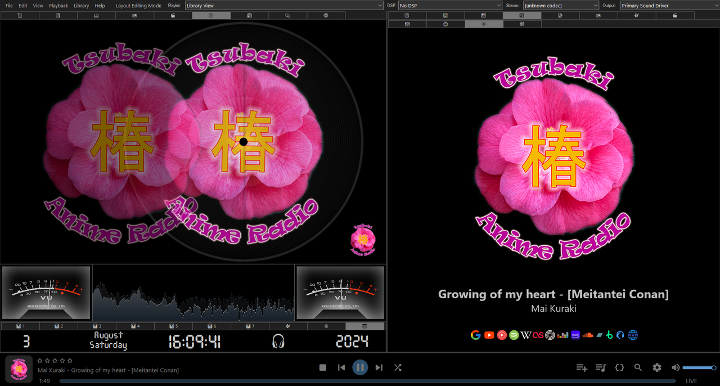
Task: Switch to visualization tab 2
Action: [x=58, y=326]
